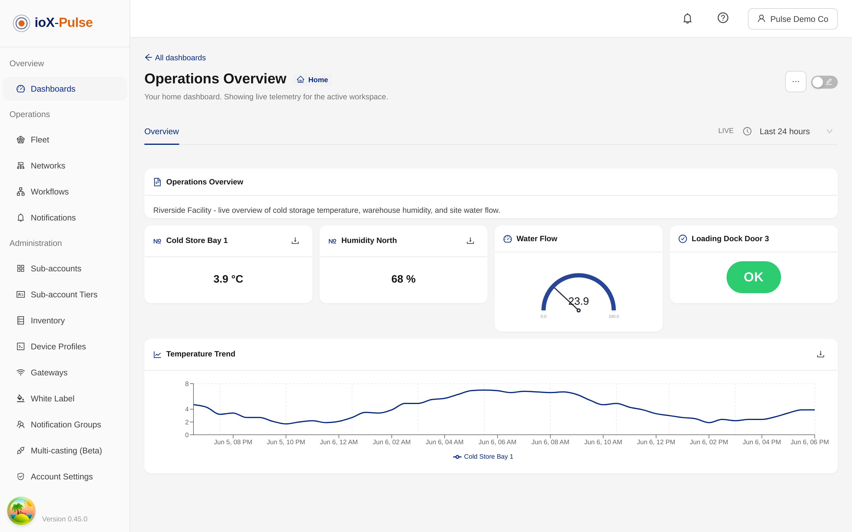Click the Fleet sidebar icon
This screenshot has height=532, width=852.
click(x=21, y=140)
